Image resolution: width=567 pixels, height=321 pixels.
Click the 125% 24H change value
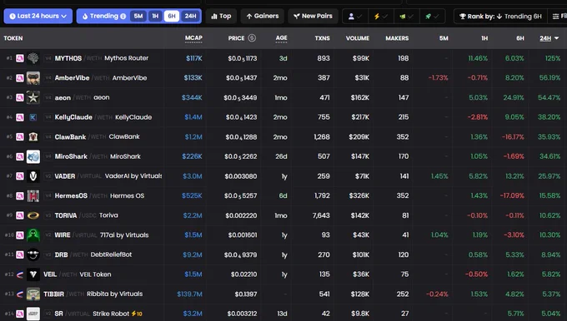tap(553, 58)
